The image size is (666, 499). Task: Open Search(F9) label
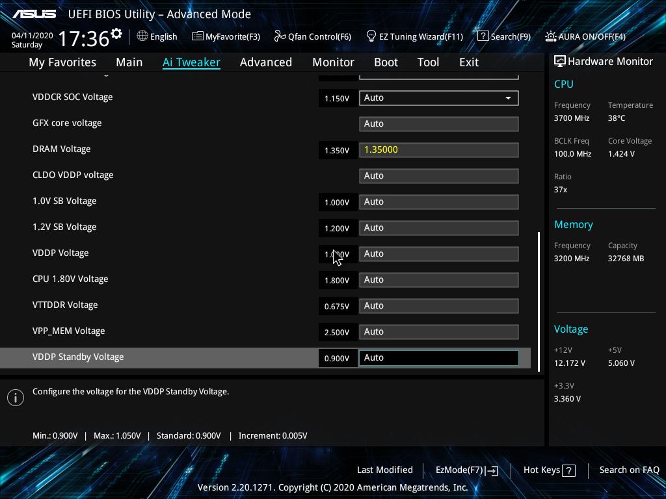coord(511,36)
